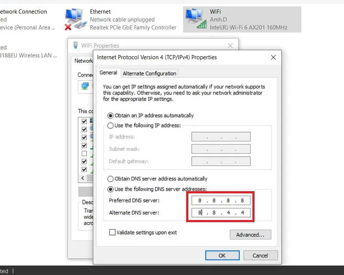Switch to the General tab
Image resolution: width=344 pixels, height=275 pixels.
point(108,73)
